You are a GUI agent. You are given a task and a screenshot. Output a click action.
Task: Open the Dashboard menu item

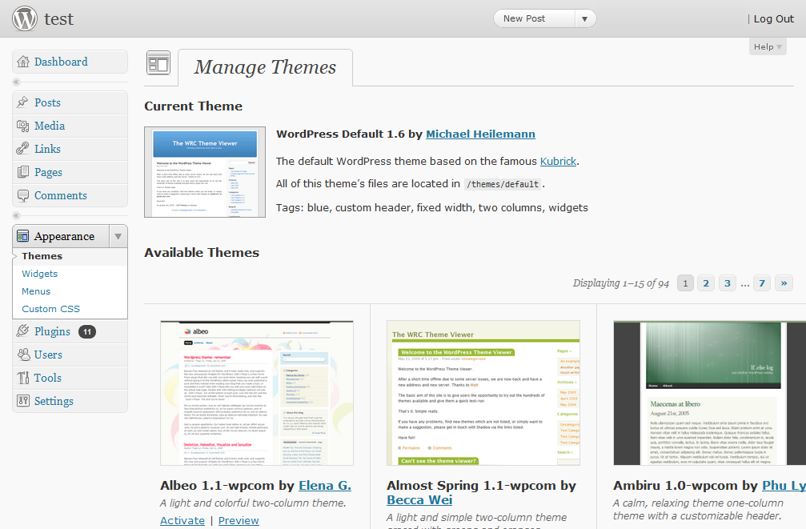click(70, 62)
